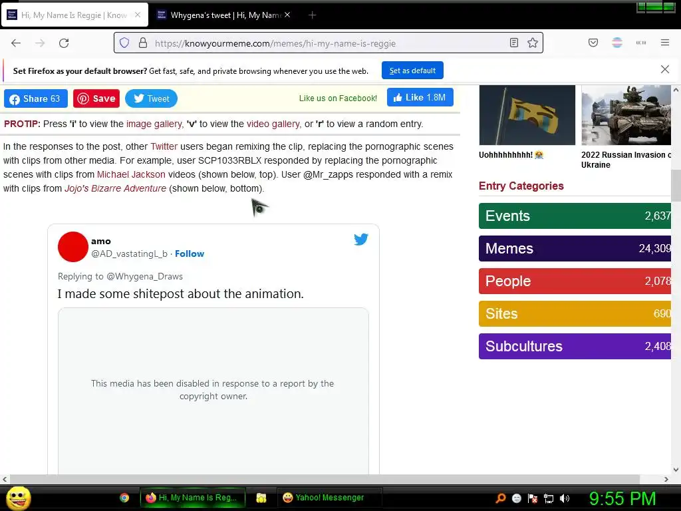
Task: Follow the Twitter link in article
Action: coord(164,146)
